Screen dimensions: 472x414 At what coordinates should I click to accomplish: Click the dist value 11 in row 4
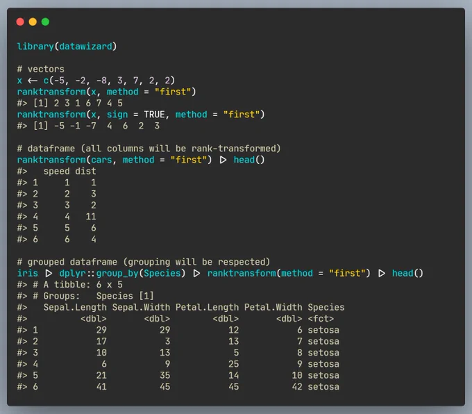91,216
